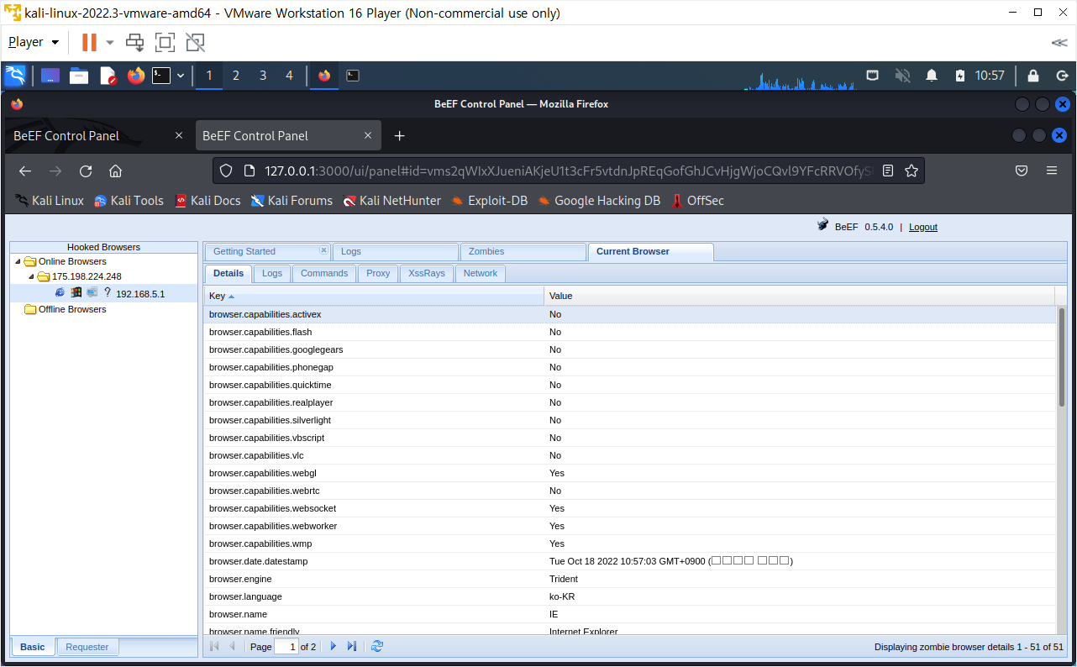Screen dimensions: 1077x667
Task: Go to Firefox home page
Action: pyautogui.click(x=116, y=171)
